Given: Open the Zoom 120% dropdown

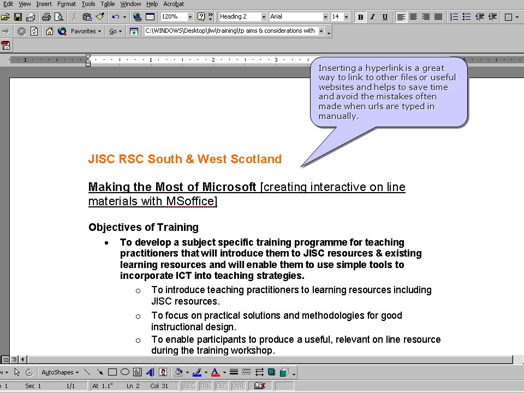Looking at the screenshot, I should (x=190, y=17).
